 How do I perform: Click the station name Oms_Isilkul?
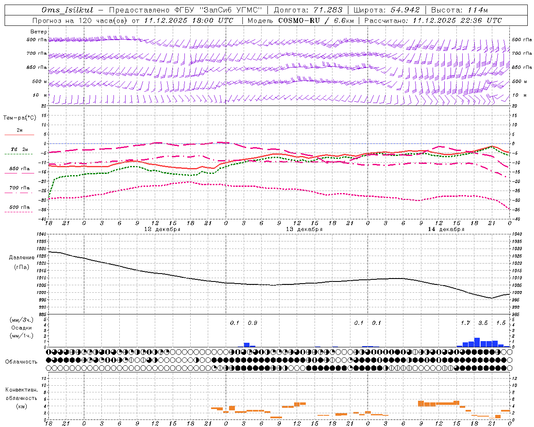pos(67,10)
